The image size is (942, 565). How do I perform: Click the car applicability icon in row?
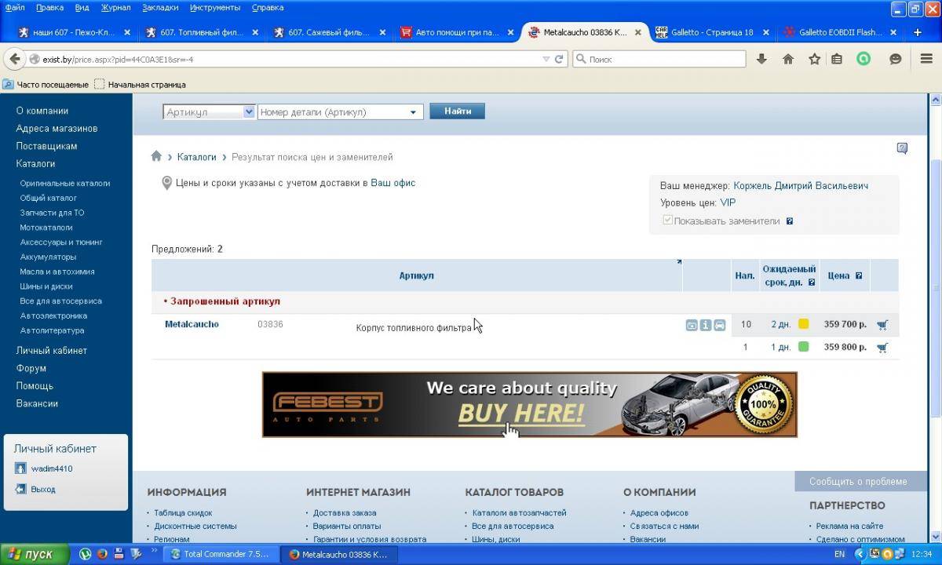point(720,325)
